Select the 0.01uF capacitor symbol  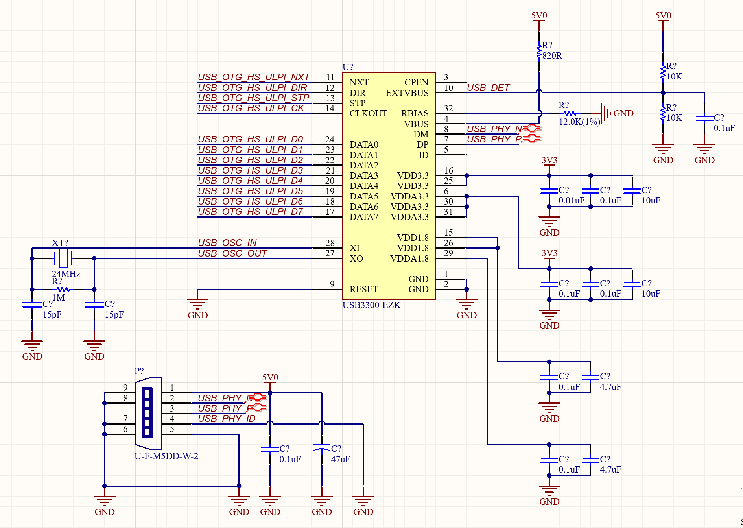pos(549,191)
